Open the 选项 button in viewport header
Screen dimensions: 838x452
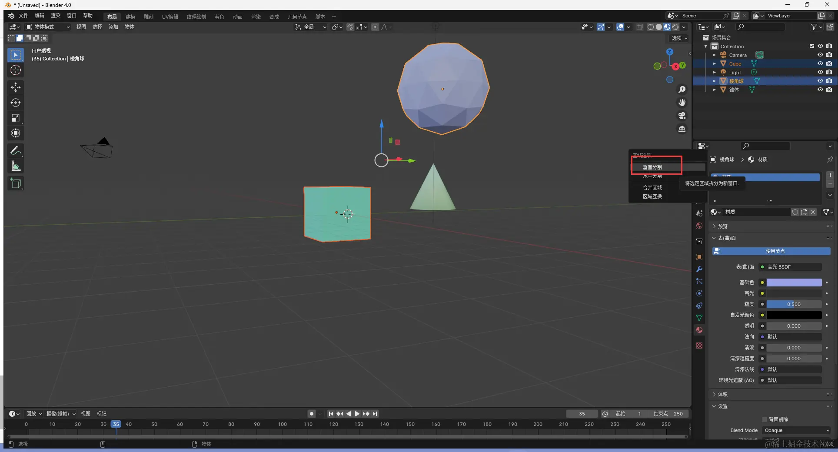click(679, 38)
